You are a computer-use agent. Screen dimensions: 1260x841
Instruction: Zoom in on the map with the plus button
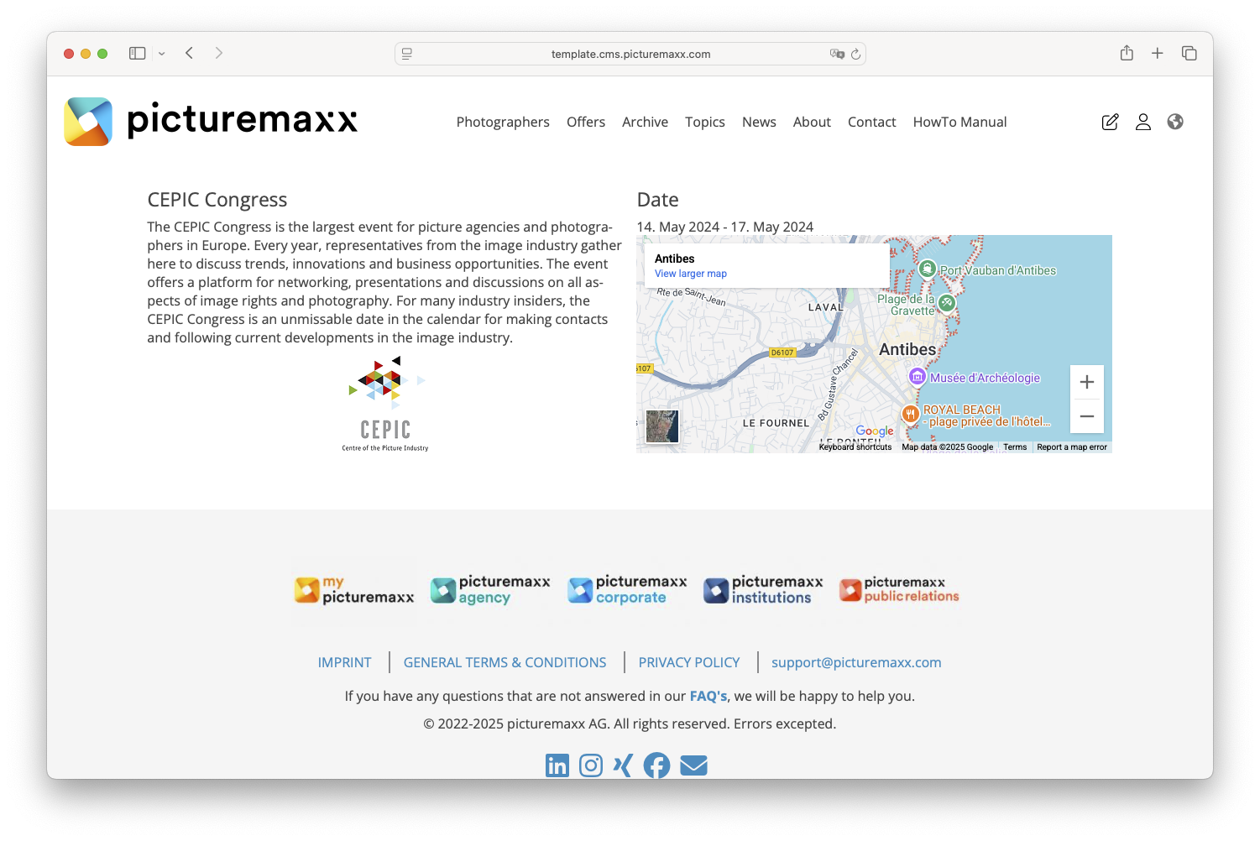coord(1087,382)
